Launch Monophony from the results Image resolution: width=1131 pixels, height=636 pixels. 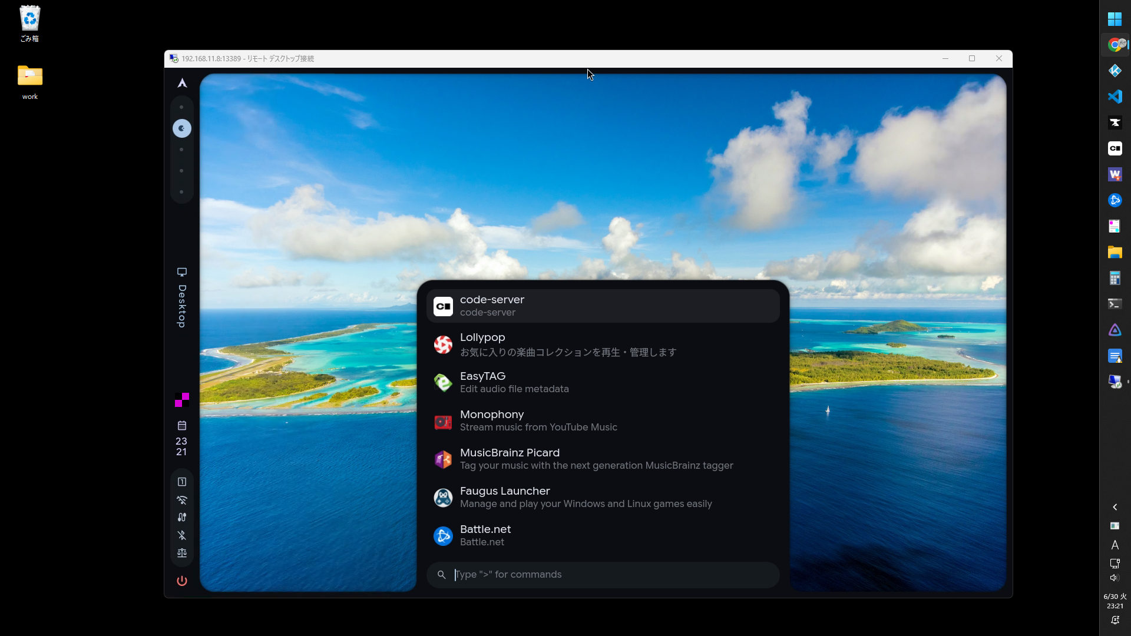point(603,420)
